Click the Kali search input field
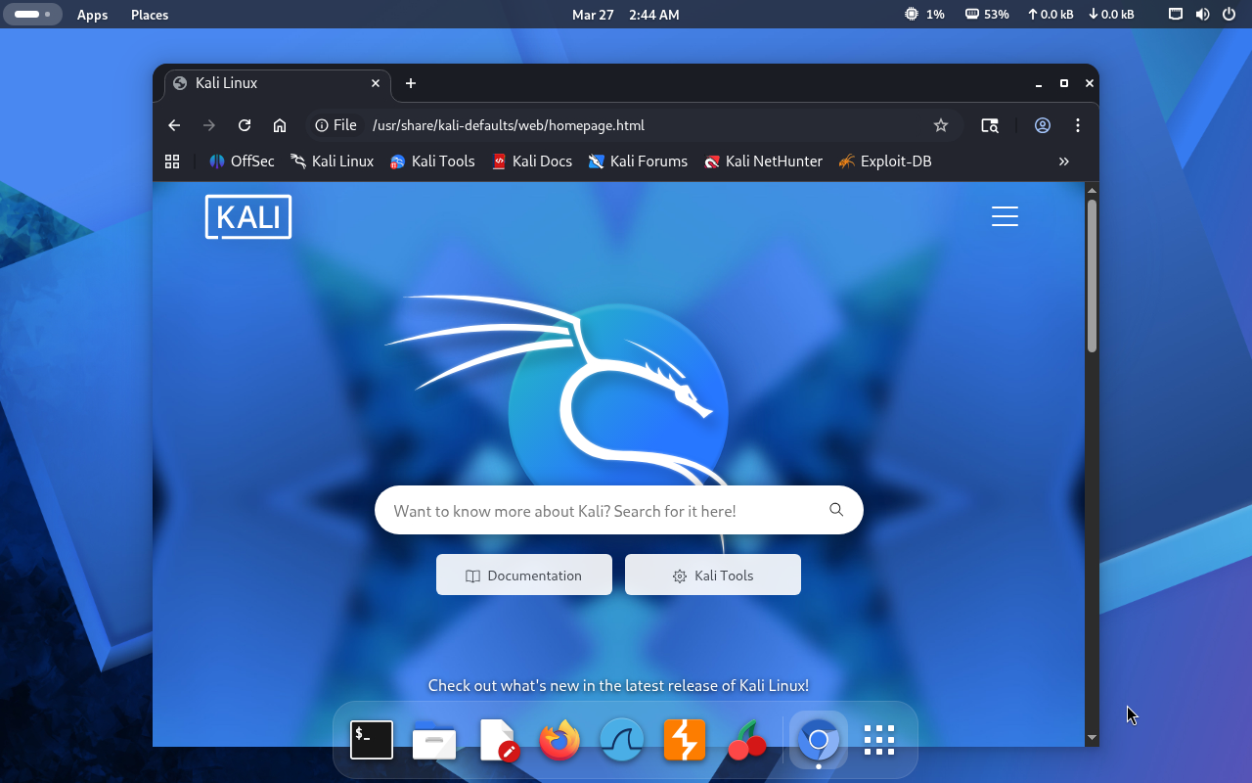This screenshot has height=783, width=1252. tap(602, 511)
